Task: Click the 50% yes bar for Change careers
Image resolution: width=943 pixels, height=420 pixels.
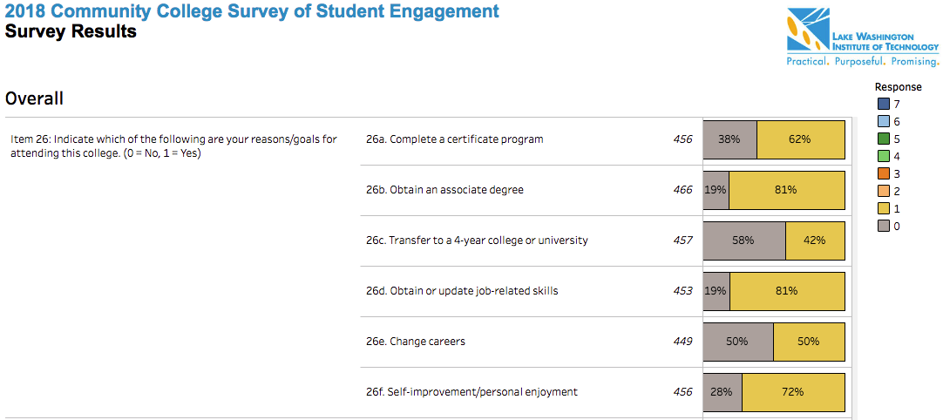Action: pos(809,342)
